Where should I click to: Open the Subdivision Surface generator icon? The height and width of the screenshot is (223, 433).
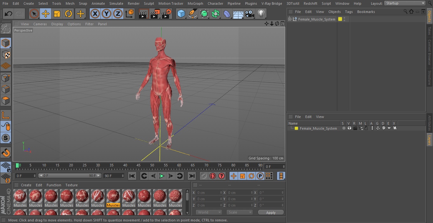204,14
